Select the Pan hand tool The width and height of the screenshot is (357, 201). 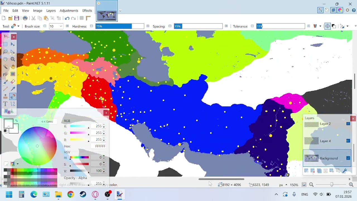[x=13, y=67]
